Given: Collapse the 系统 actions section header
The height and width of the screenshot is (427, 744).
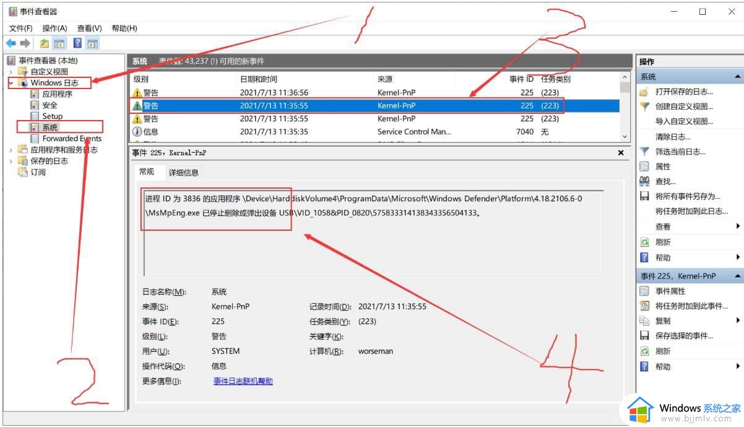Looking at the screenshot, I should tap(737, 77).
